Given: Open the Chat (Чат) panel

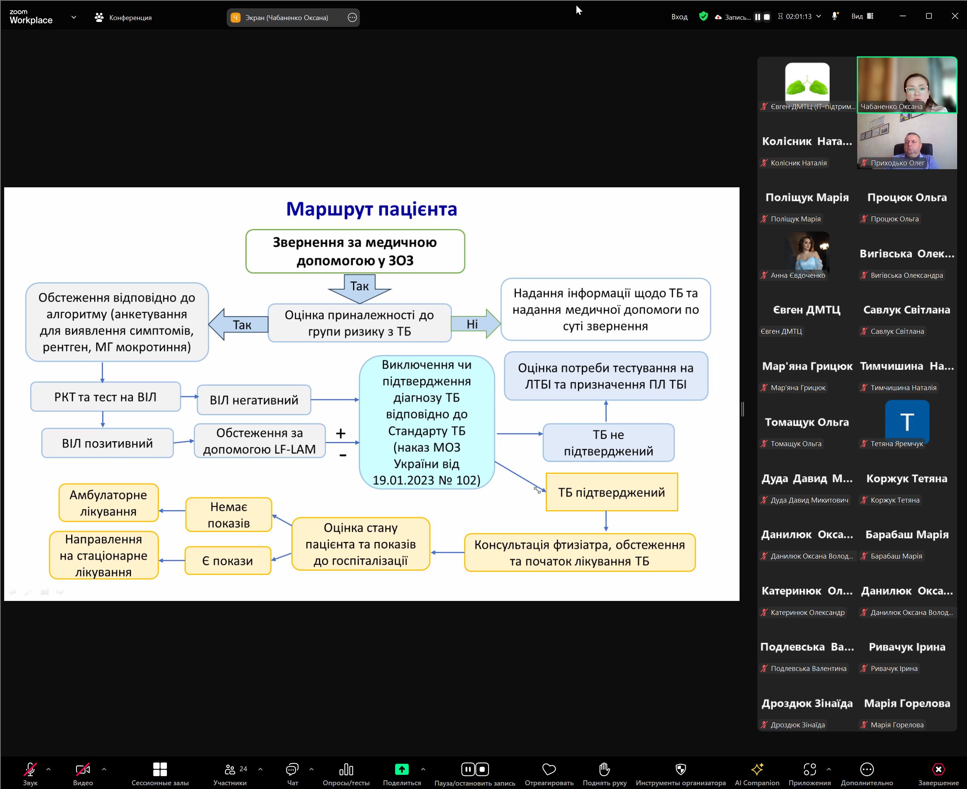Looking at the screenshot, I should (292, 769).
